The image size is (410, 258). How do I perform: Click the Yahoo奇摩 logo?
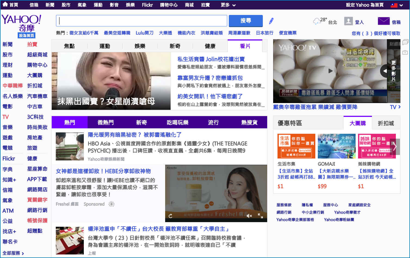coord(21,23)
